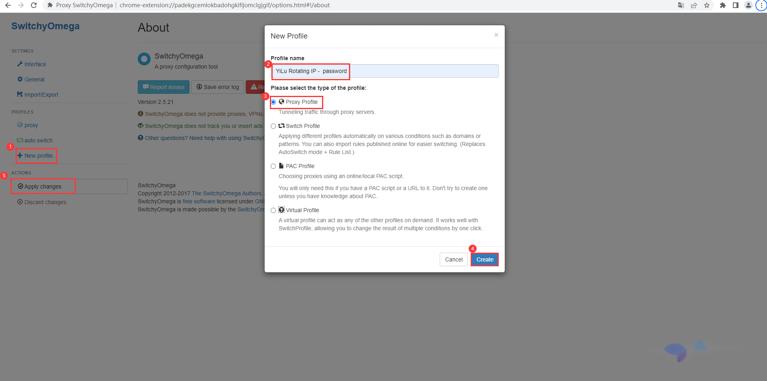This screenshot has width=767, height=381.
Task: Open the Chrome profile avatar
Action: coord(749,5)
